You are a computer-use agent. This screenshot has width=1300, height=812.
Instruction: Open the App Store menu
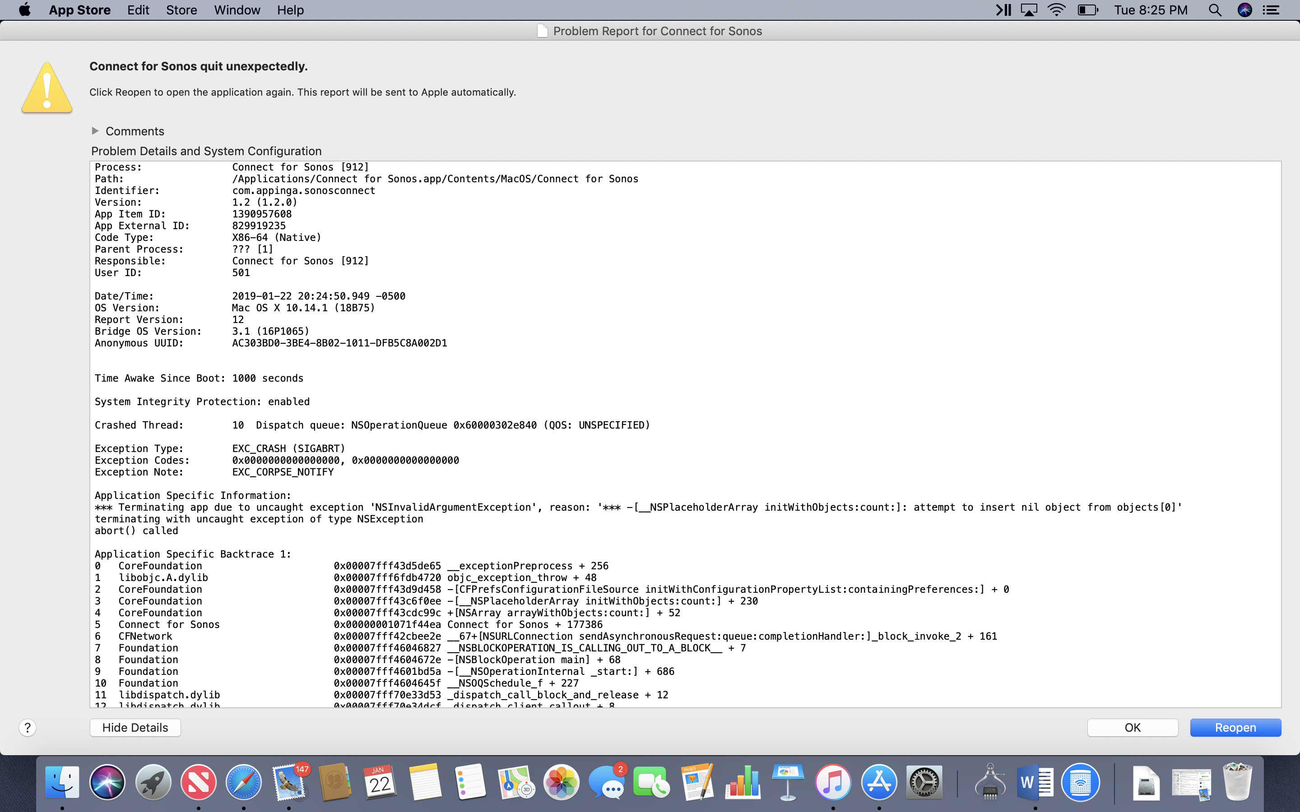point(79,9)
